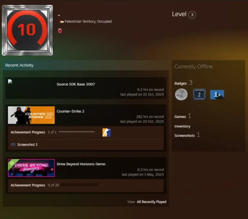The height and width of the screenshot is (219, 248).
Task: Click 'last played on 21 Oct, 2025' text
Action: coord(142,94)
